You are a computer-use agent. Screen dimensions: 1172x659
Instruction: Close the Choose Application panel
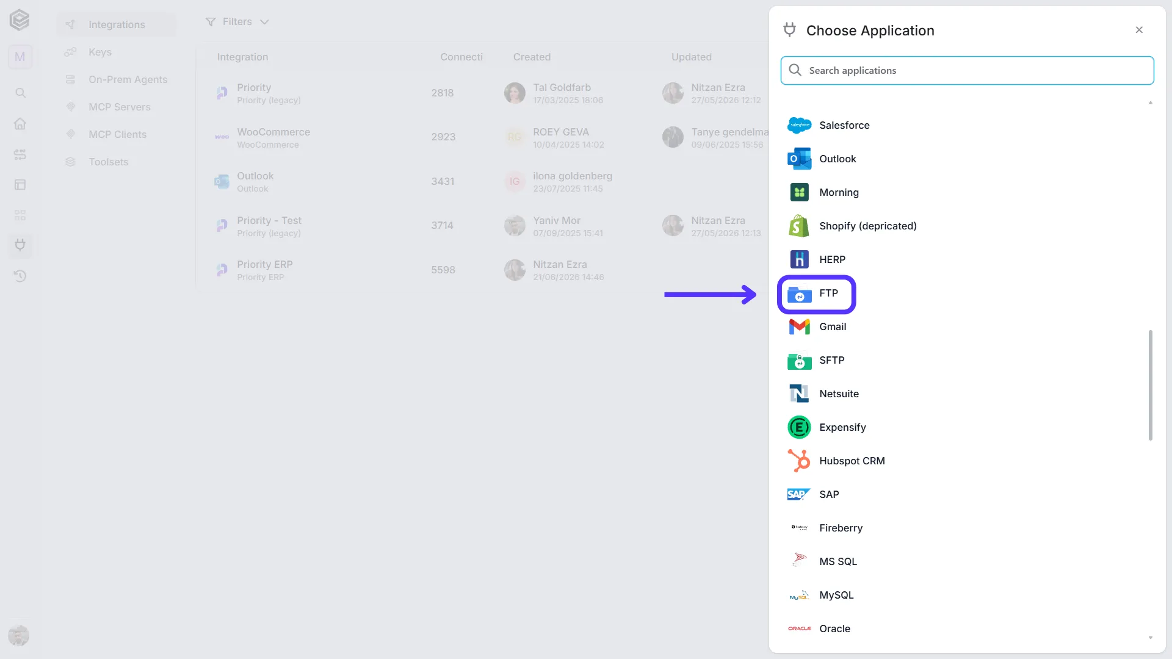[x=1139, y=30]
